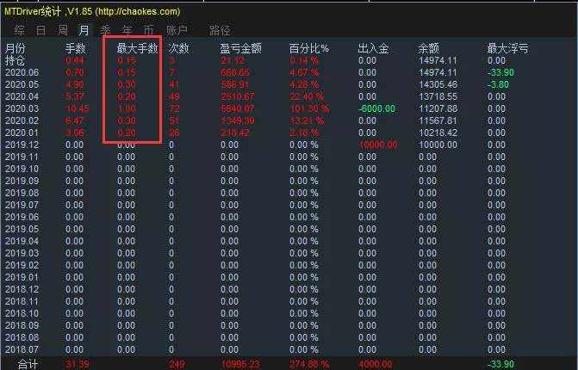
Task: Switch to the 综 summary tab
Action: pyautogui.click(x=20, y=30)
